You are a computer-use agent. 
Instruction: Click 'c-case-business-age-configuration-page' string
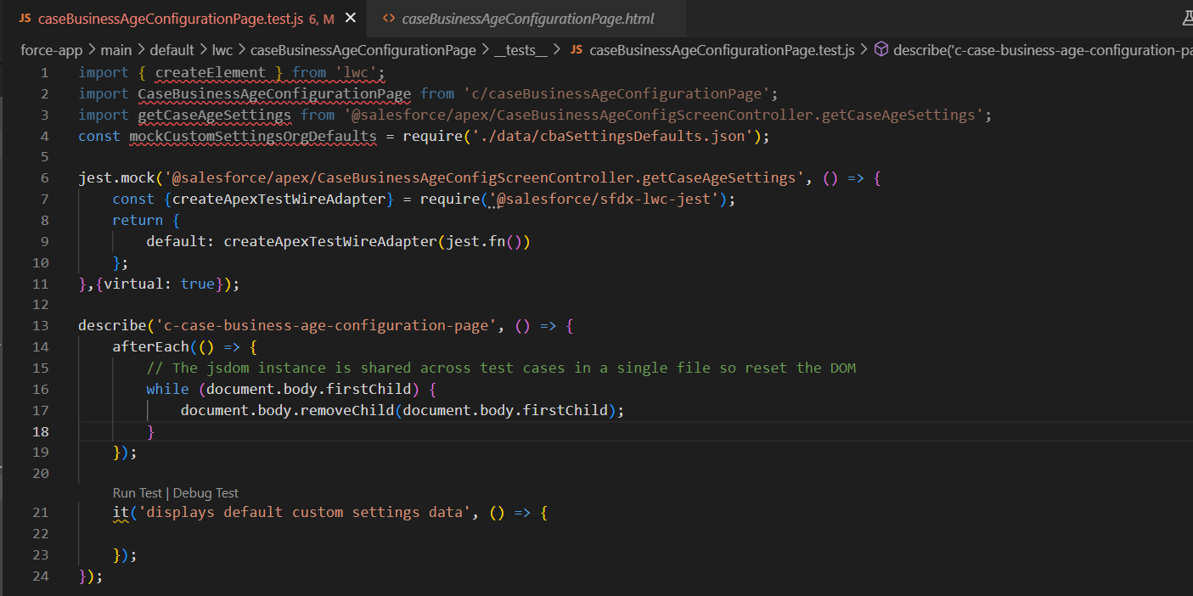click(x=325, y=326)
